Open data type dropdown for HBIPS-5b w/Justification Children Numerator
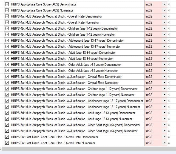Screen dimensions: 176x154 pos(164,95)
